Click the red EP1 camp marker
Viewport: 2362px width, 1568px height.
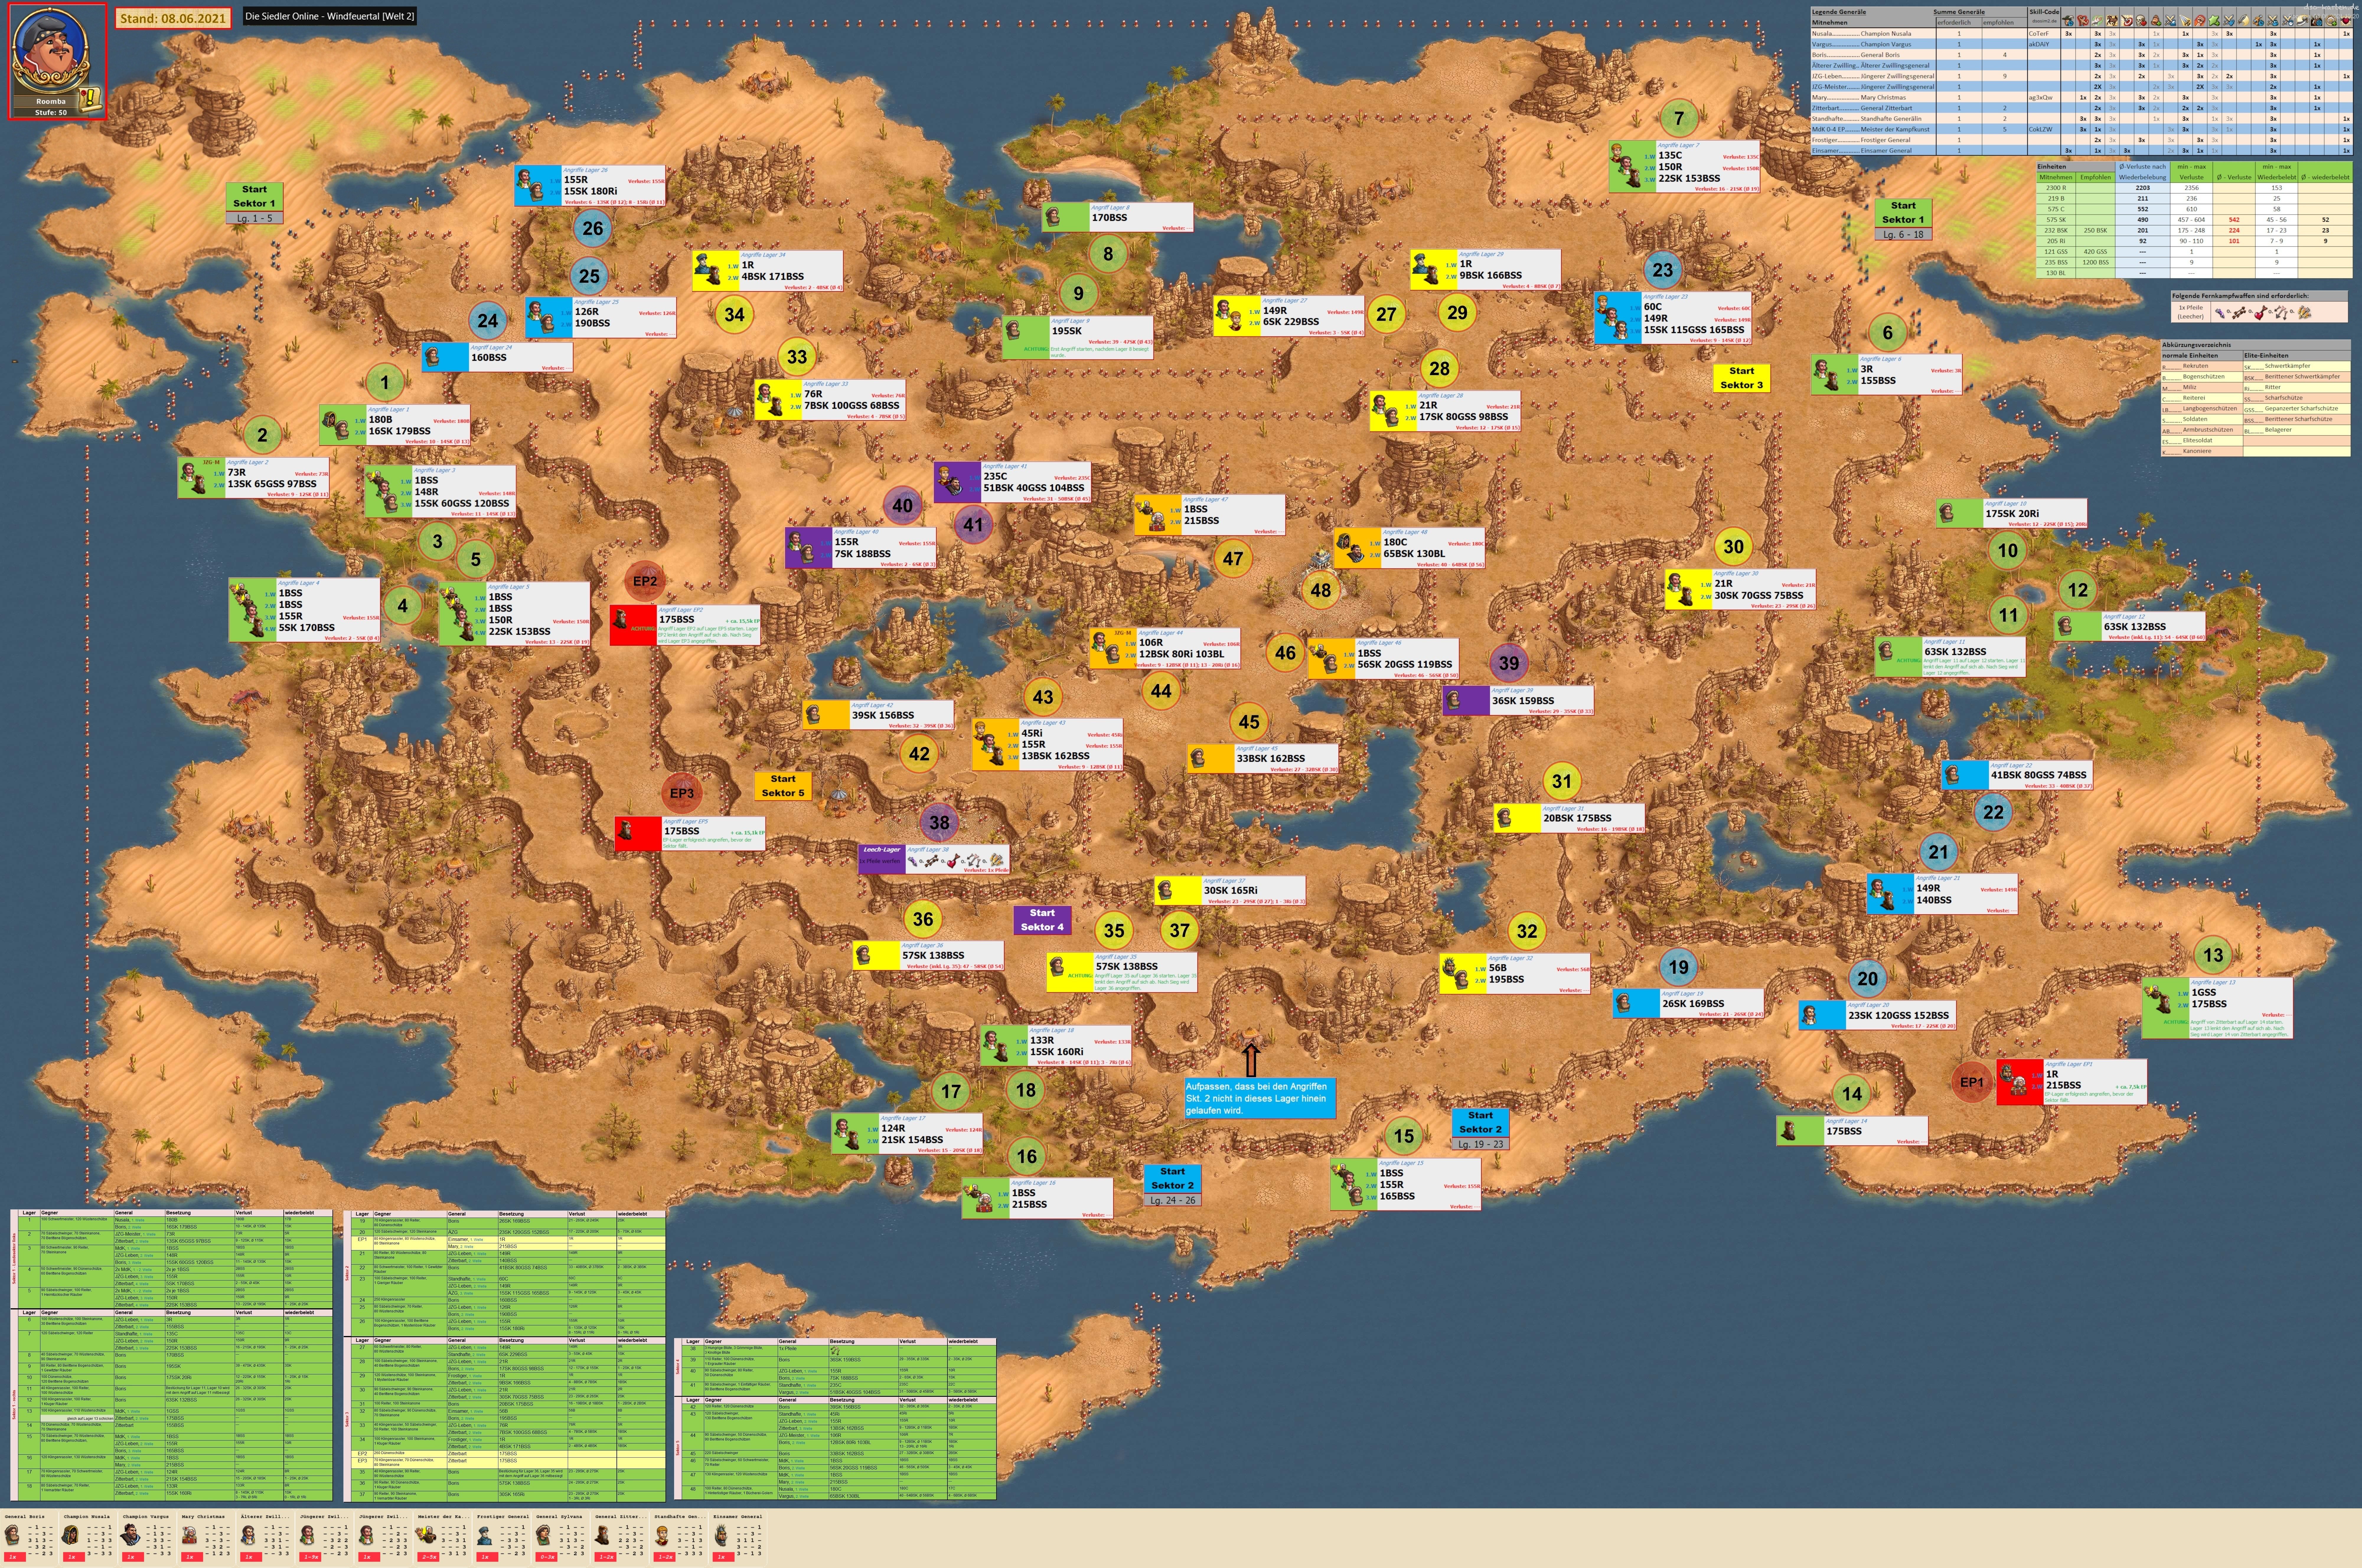[1972, 1082]
